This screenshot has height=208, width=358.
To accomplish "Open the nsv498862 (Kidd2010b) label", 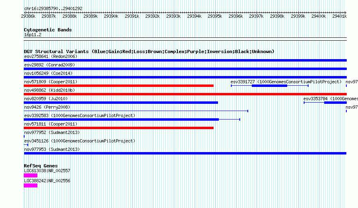I will click(x=49, y=90).
